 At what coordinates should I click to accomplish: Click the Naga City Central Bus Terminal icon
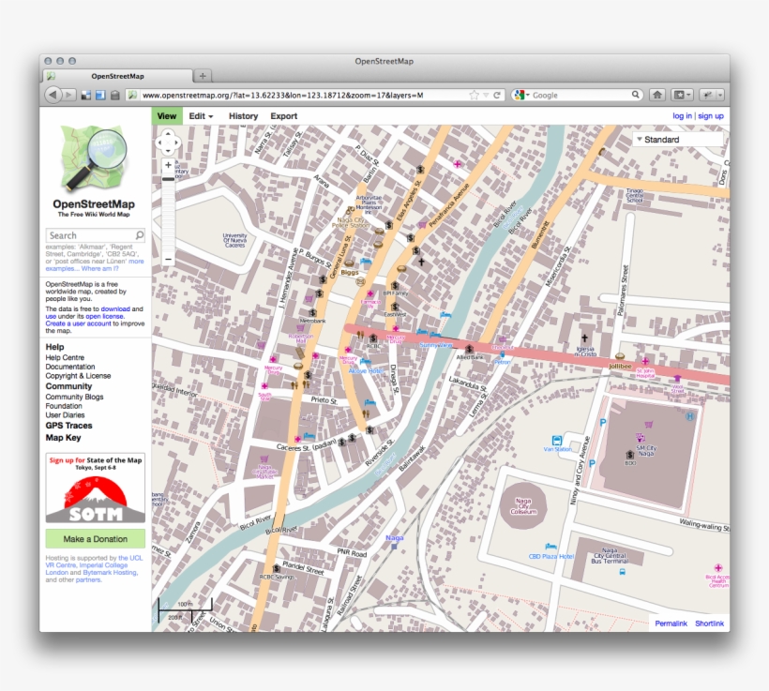point(623,572)
